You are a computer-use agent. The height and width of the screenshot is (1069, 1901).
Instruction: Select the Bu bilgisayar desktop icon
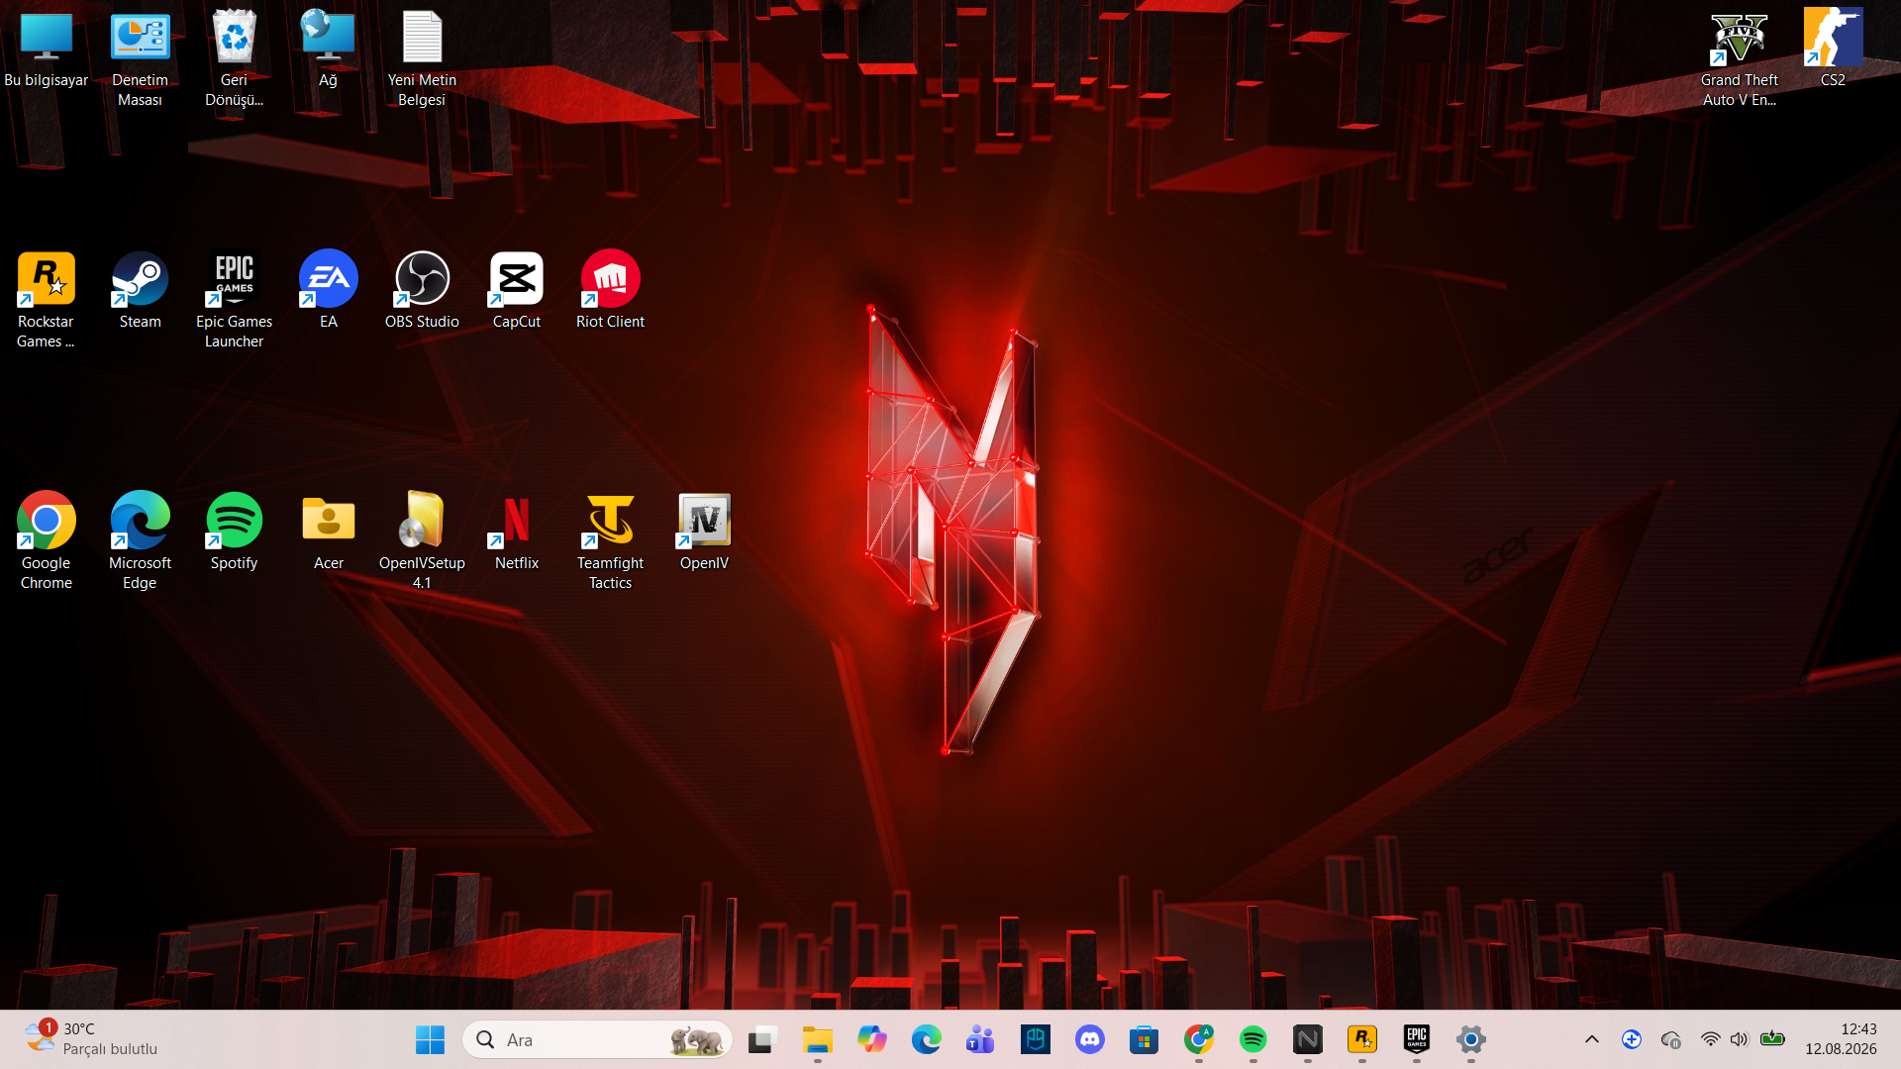[x=47, y=49]
